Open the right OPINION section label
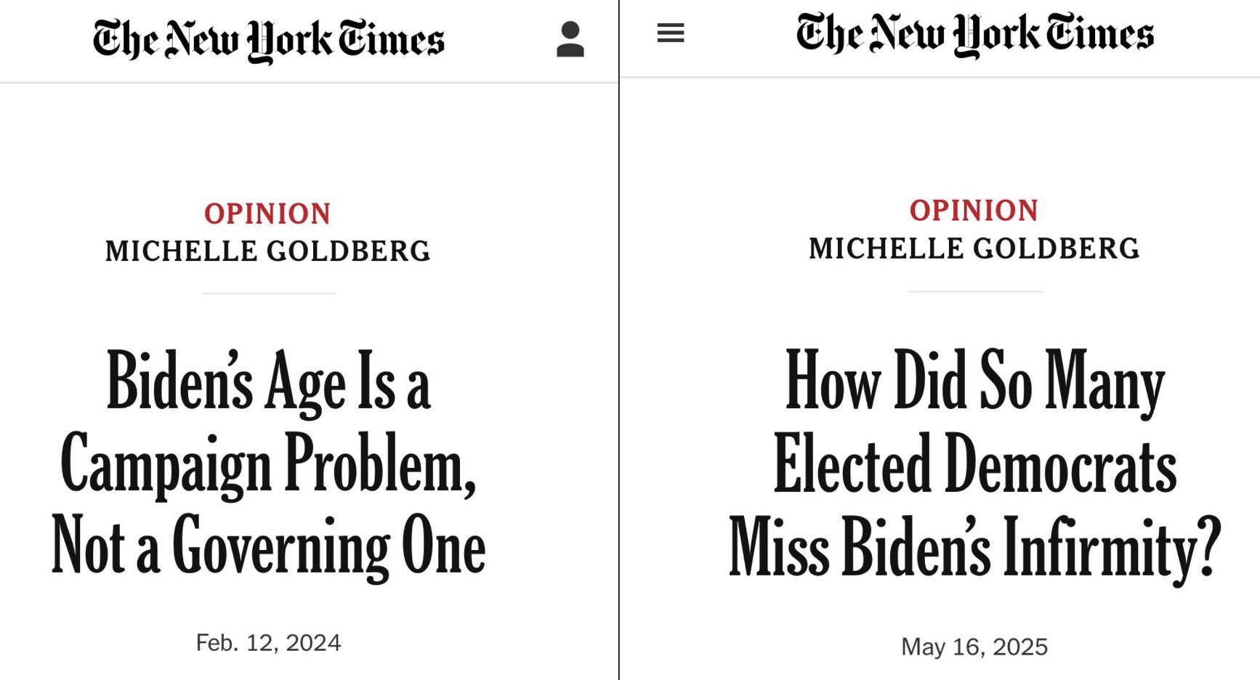This screenshot has height=680, width=1260. pos(974,211)
